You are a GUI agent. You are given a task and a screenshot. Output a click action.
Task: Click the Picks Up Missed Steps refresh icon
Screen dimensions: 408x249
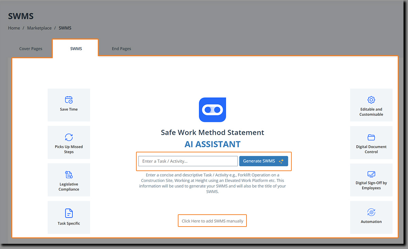point(69,137)
